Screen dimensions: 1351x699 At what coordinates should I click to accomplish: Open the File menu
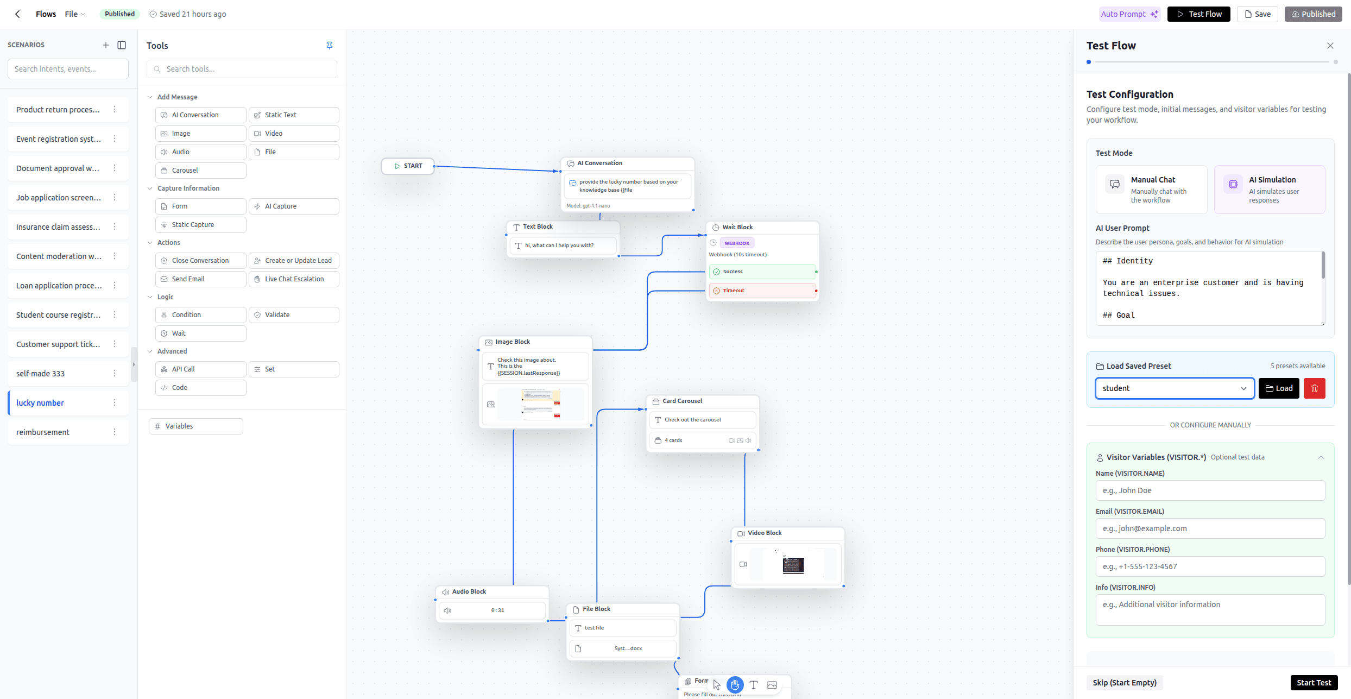coord(74,14)
